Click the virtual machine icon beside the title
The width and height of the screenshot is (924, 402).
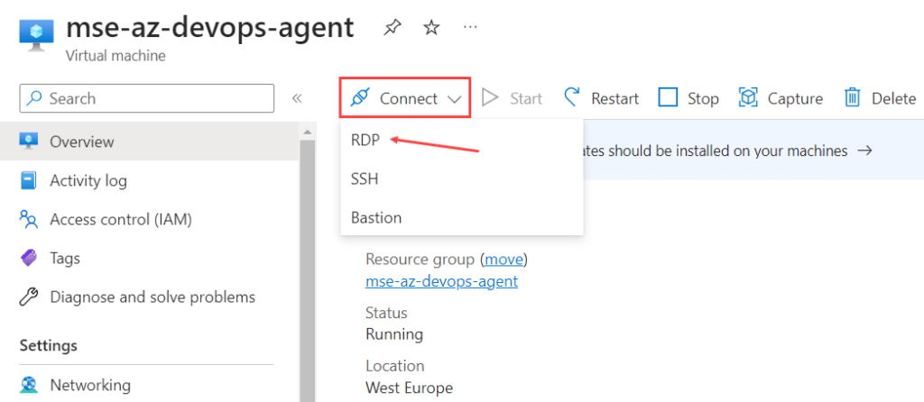(x=36, y=33)
